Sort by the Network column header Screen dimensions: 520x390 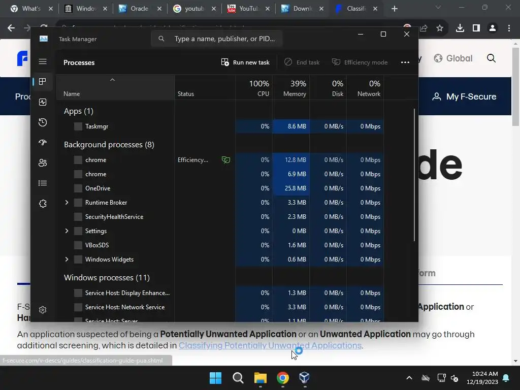(365, 88)
